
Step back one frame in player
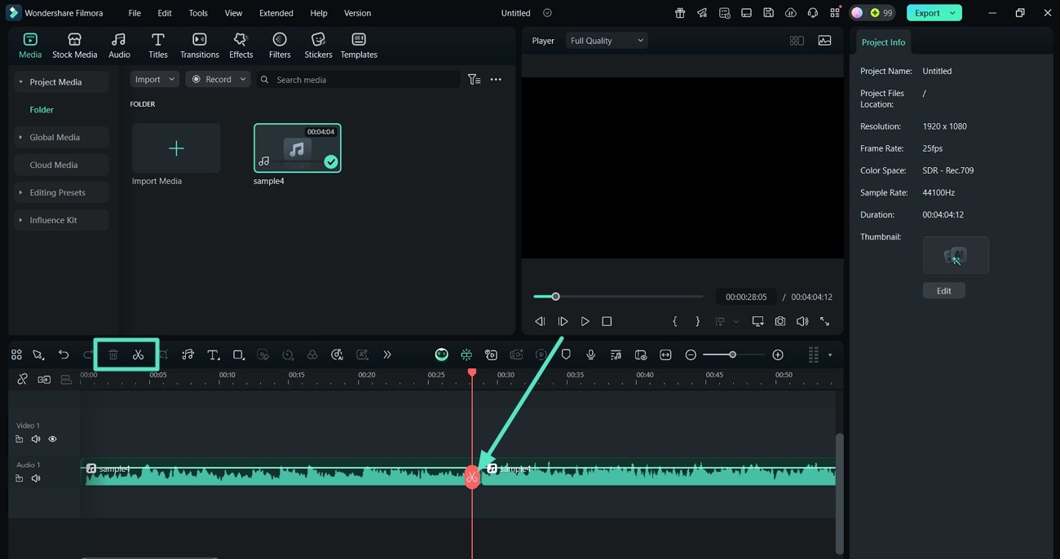tap(540, 322)
